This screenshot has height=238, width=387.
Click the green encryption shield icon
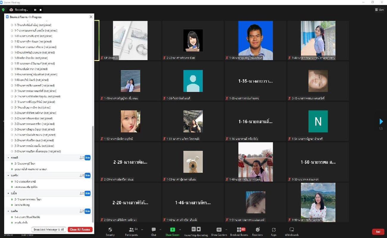coord(3,10)
